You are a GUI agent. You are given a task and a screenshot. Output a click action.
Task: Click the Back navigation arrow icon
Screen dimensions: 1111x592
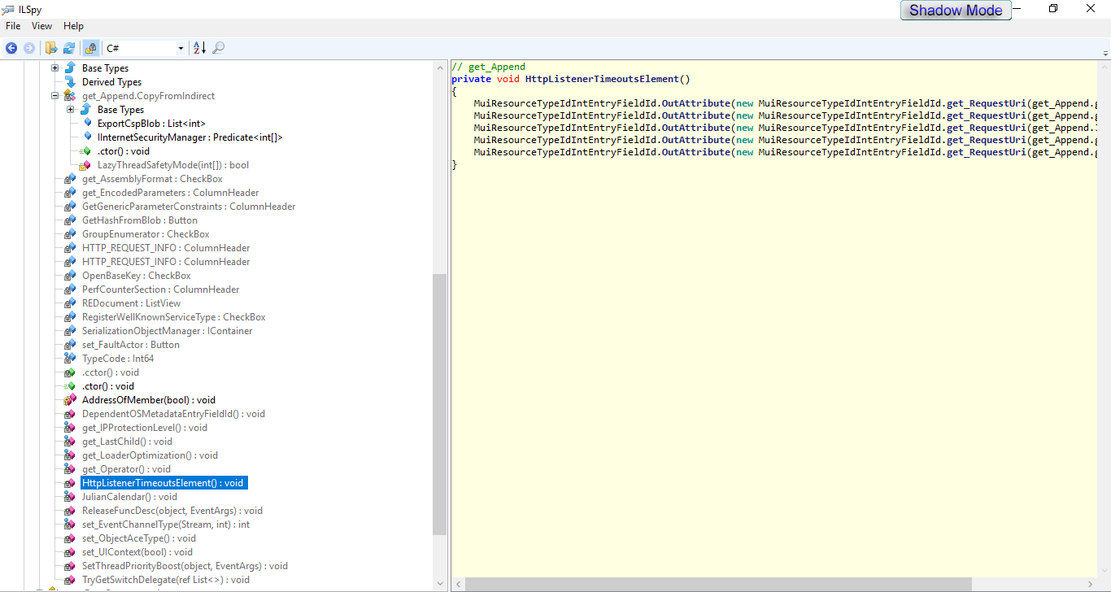(11, 48)
